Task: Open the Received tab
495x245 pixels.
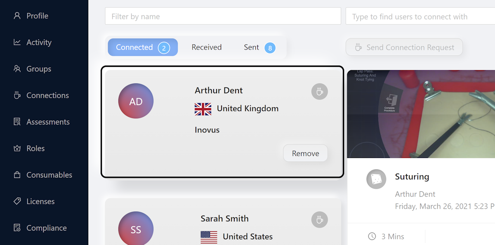Action: 207,47
